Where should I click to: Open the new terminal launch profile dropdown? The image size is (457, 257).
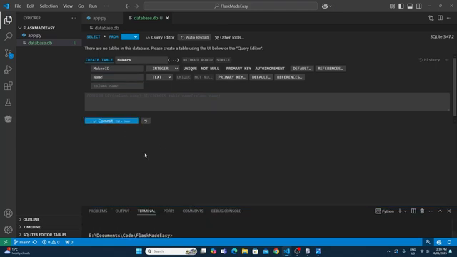pyautogui.click(x=406, y=211)
